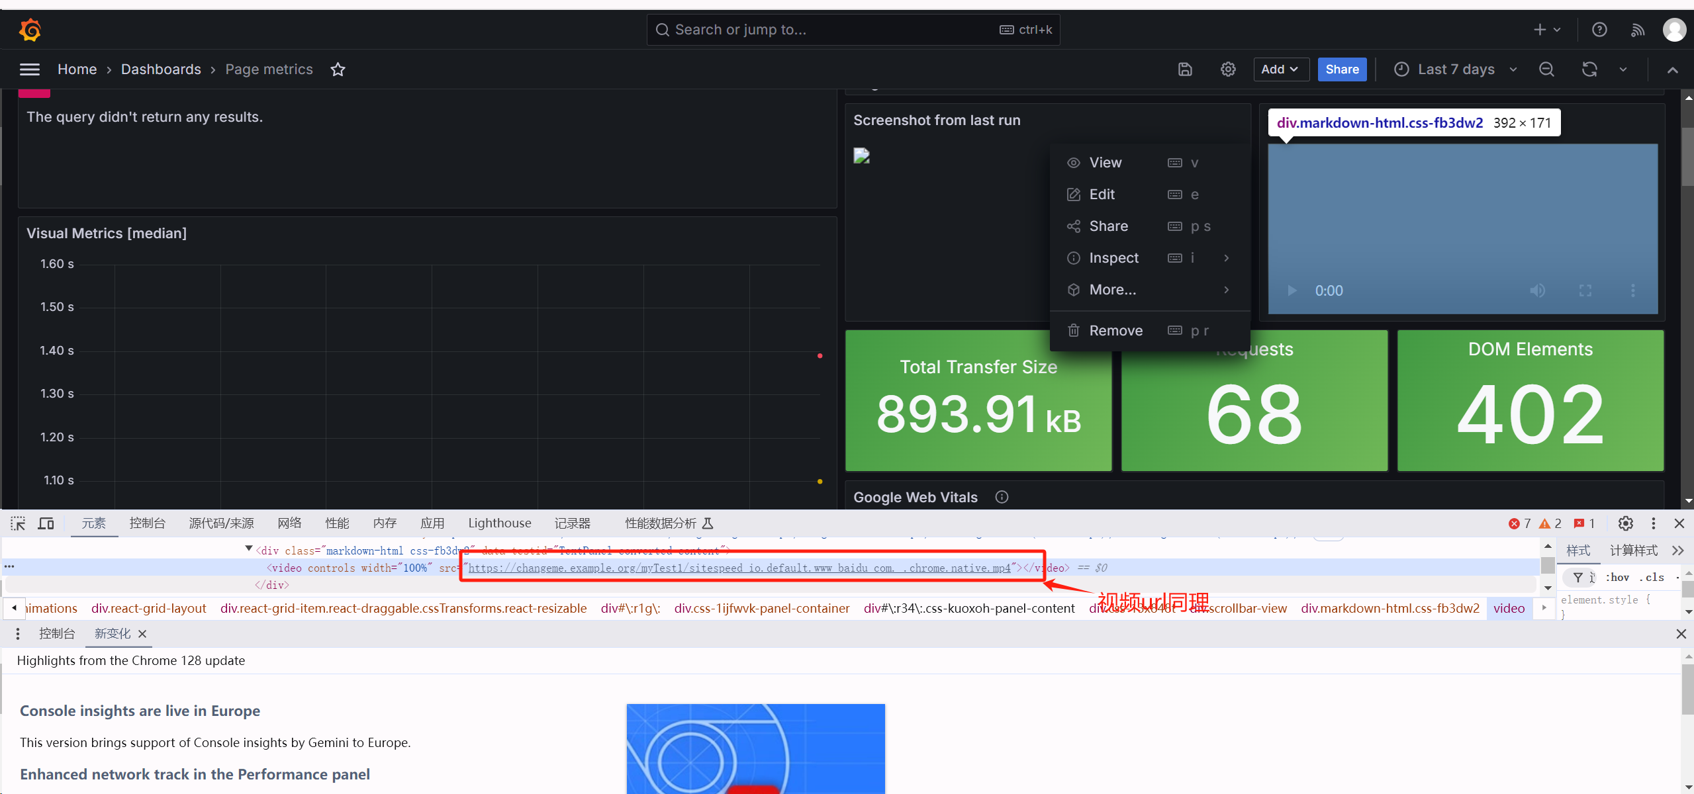Star the Page metrics dashboard
This screenshot has height=794, width=1694.
pos(338,69)
